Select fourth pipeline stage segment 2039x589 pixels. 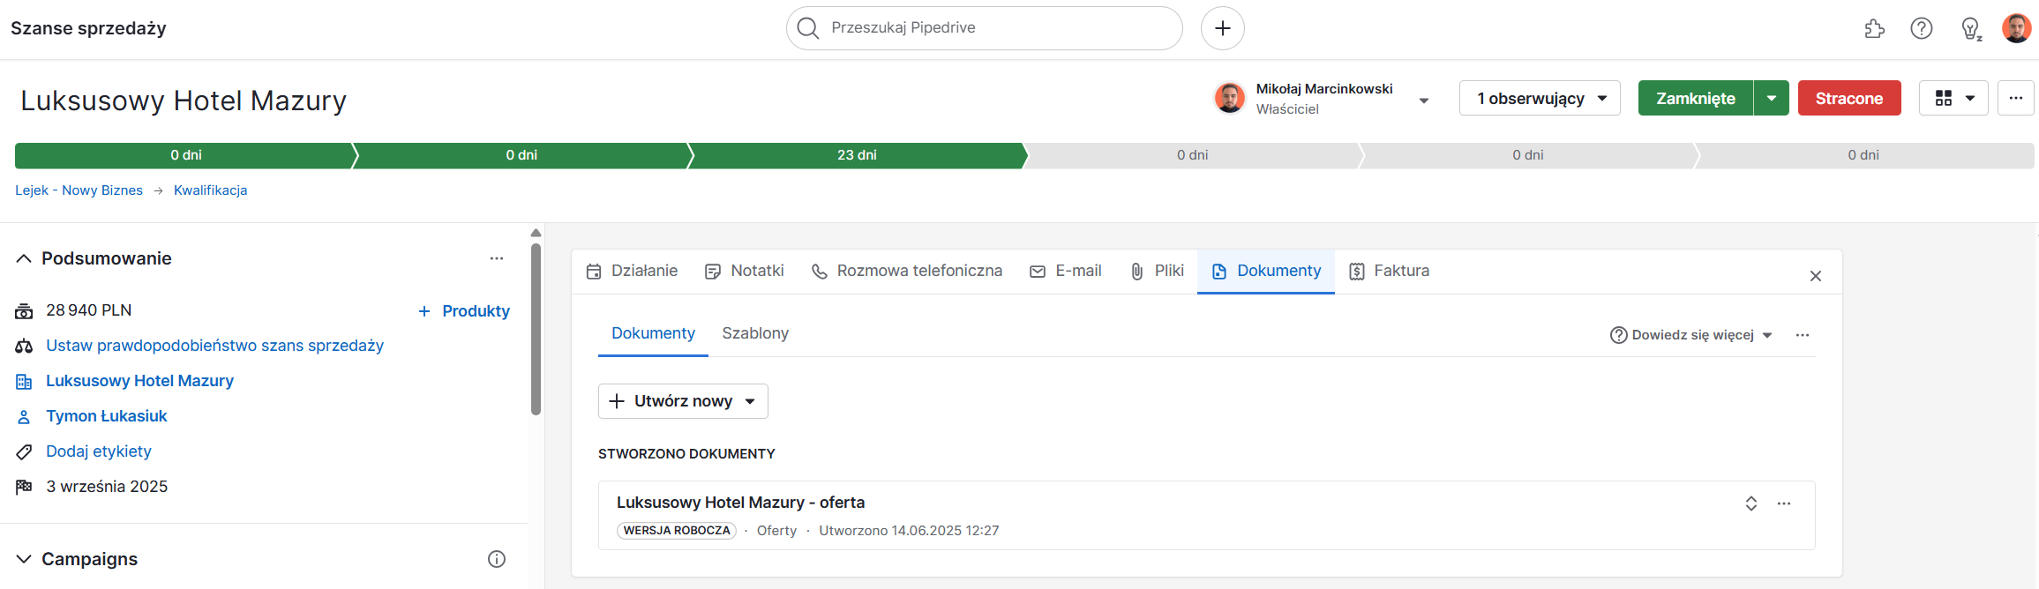pos(1192,155)
